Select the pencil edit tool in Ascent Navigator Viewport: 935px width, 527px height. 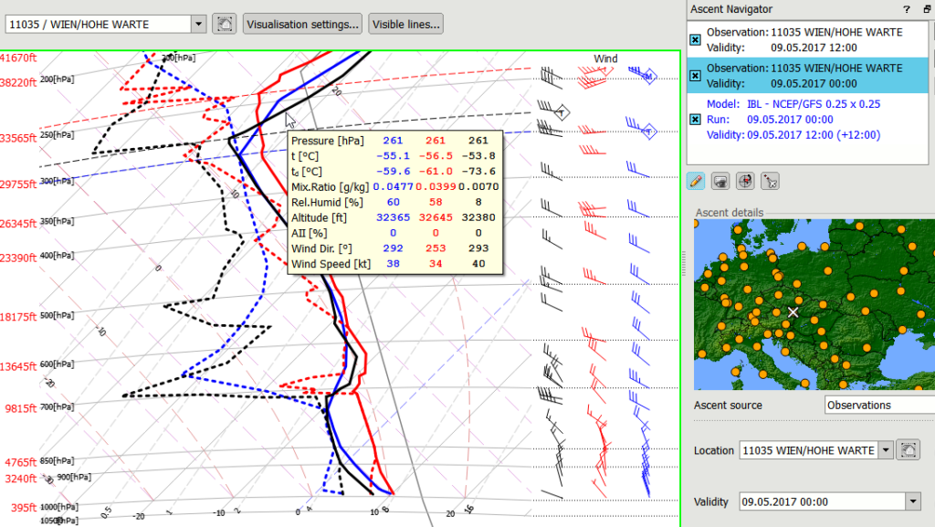696,181
